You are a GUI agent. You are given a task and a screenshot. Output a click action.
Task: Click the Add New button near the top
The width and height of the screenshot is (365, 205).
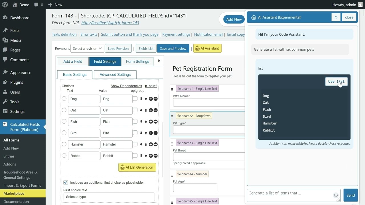coord(234,19)
